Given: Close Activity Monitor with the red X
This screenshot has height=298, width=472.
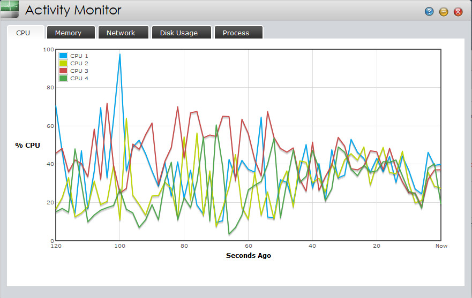Looking at the screenshot, I should pos(458,12).
